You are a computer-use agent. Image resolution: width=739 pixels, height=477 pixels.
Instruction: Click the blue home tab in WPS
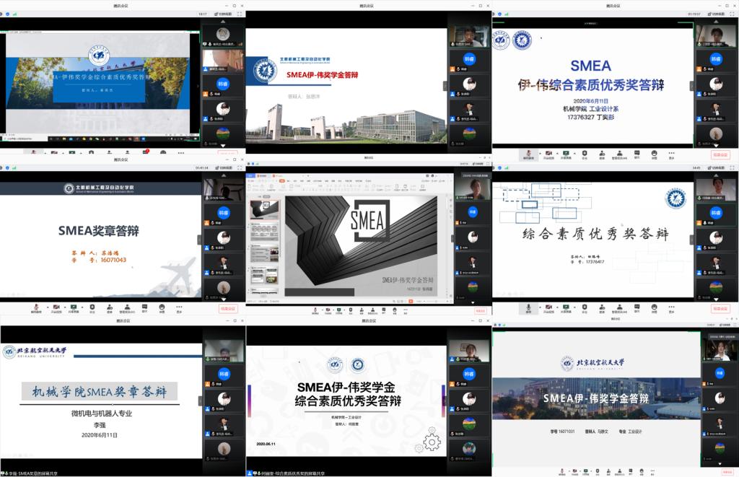click(251, 175)
